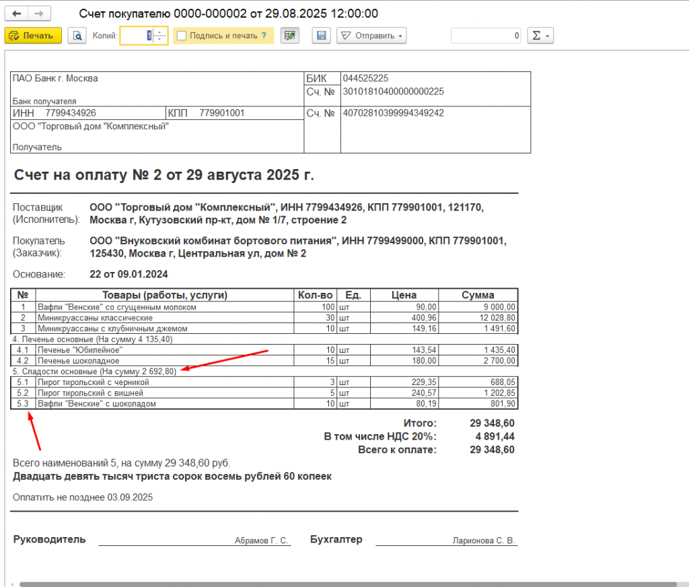Increase the number of copies with up arrow
The image size is (689, 587).
(160, 32)
